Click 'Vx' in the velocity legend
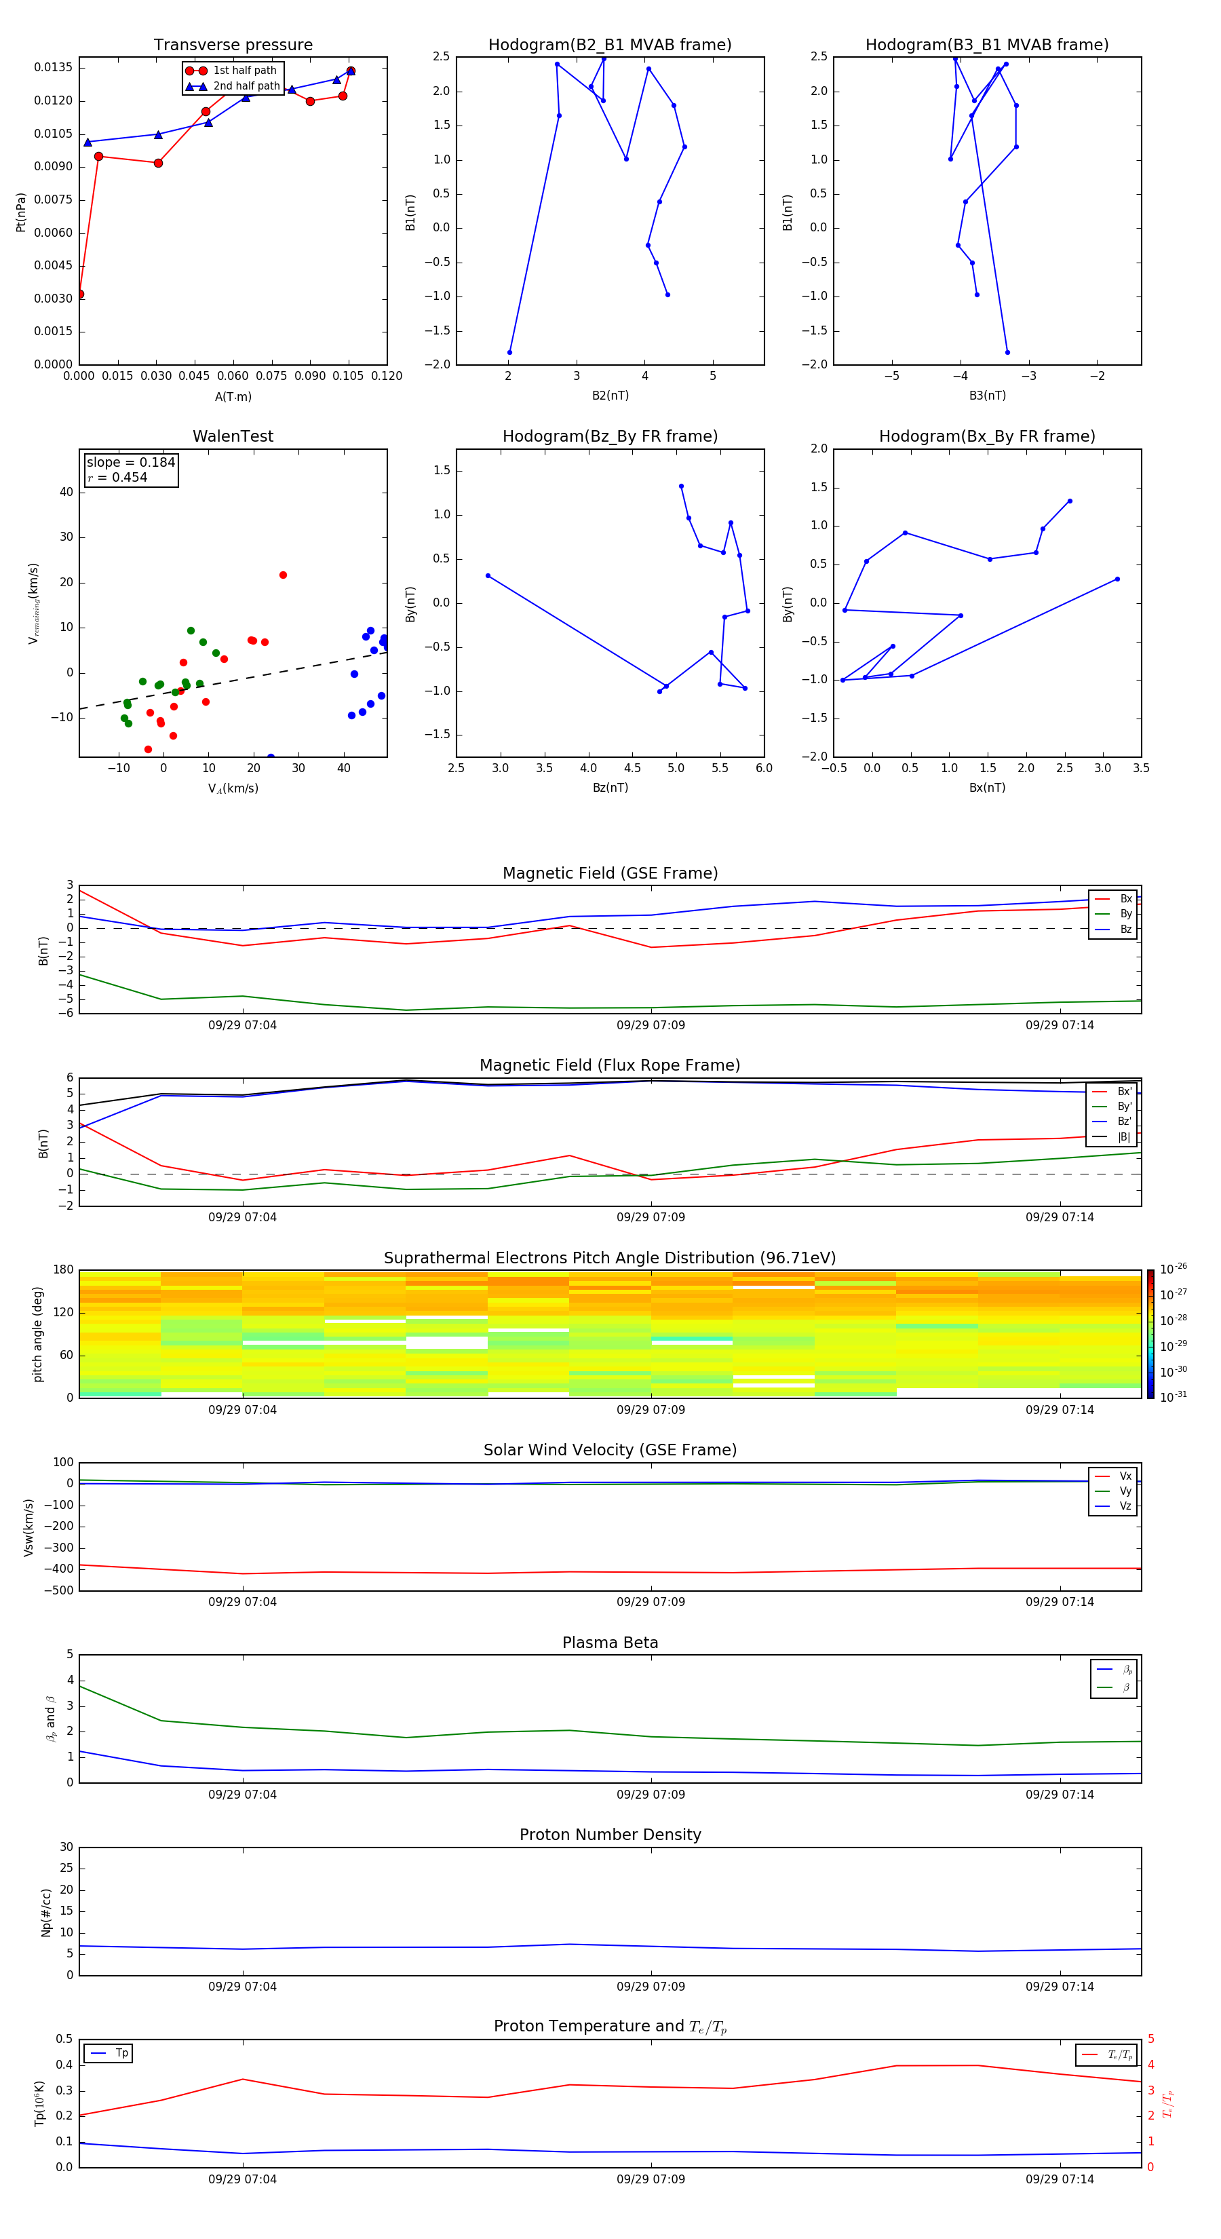 point(1114,1476)
